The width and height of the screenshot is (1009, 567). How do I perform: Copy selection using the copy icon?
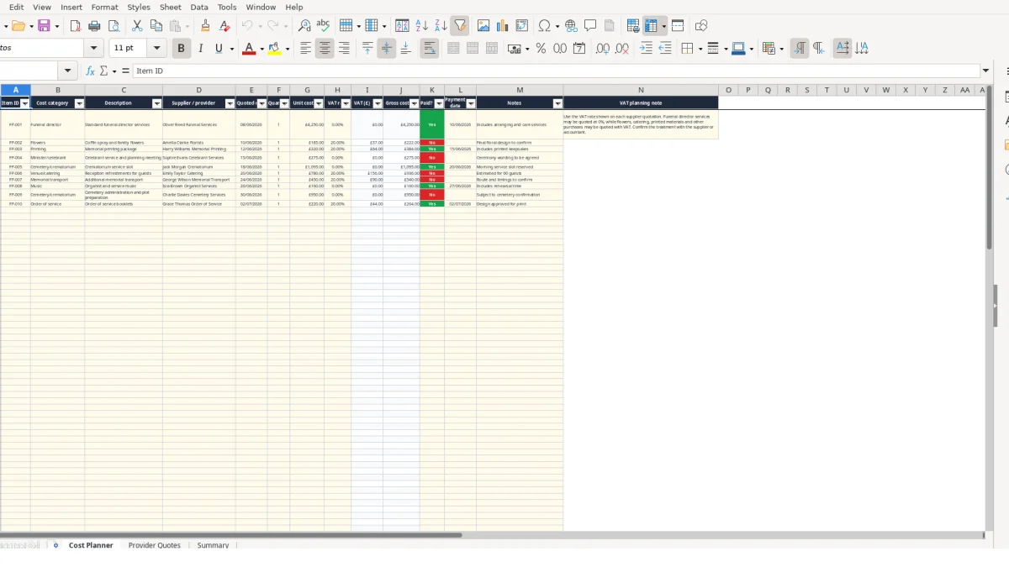tap(156, 26)
